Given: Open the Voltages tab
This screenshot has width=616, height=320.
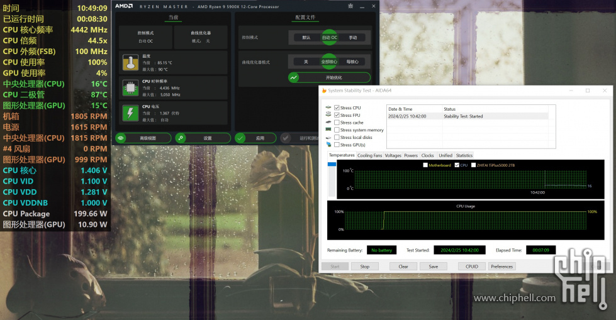Looking at the screenshot, I should click(x=393, y=155).
